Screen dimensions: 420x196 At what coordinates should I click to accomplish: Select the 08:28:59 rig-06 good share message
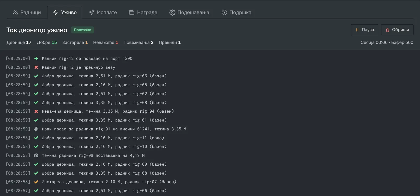(104, 76)
